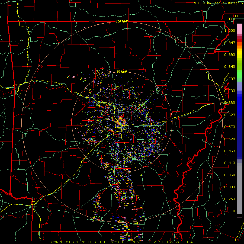Viewport: 244px width, 244px height.
Task: Click the 0.840 legend value
Action: click(230, 67)
